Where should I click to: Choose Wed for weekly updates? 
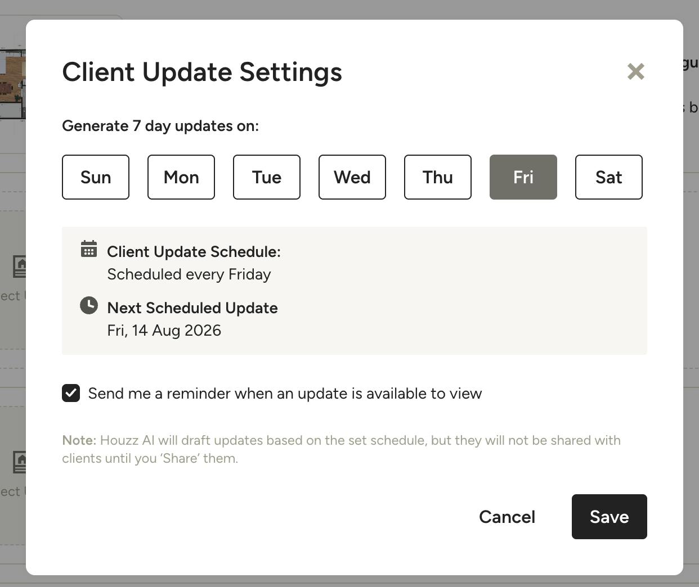(352, 177)
